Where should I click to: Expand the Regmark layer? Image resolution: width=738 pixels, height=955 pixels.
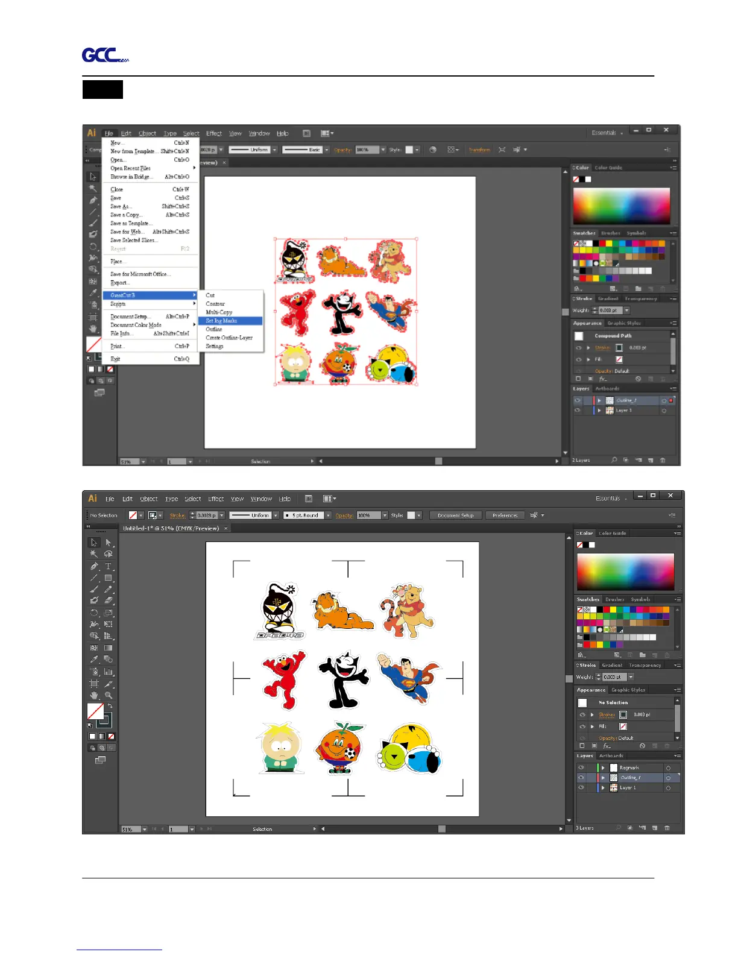tap(603, 767)
